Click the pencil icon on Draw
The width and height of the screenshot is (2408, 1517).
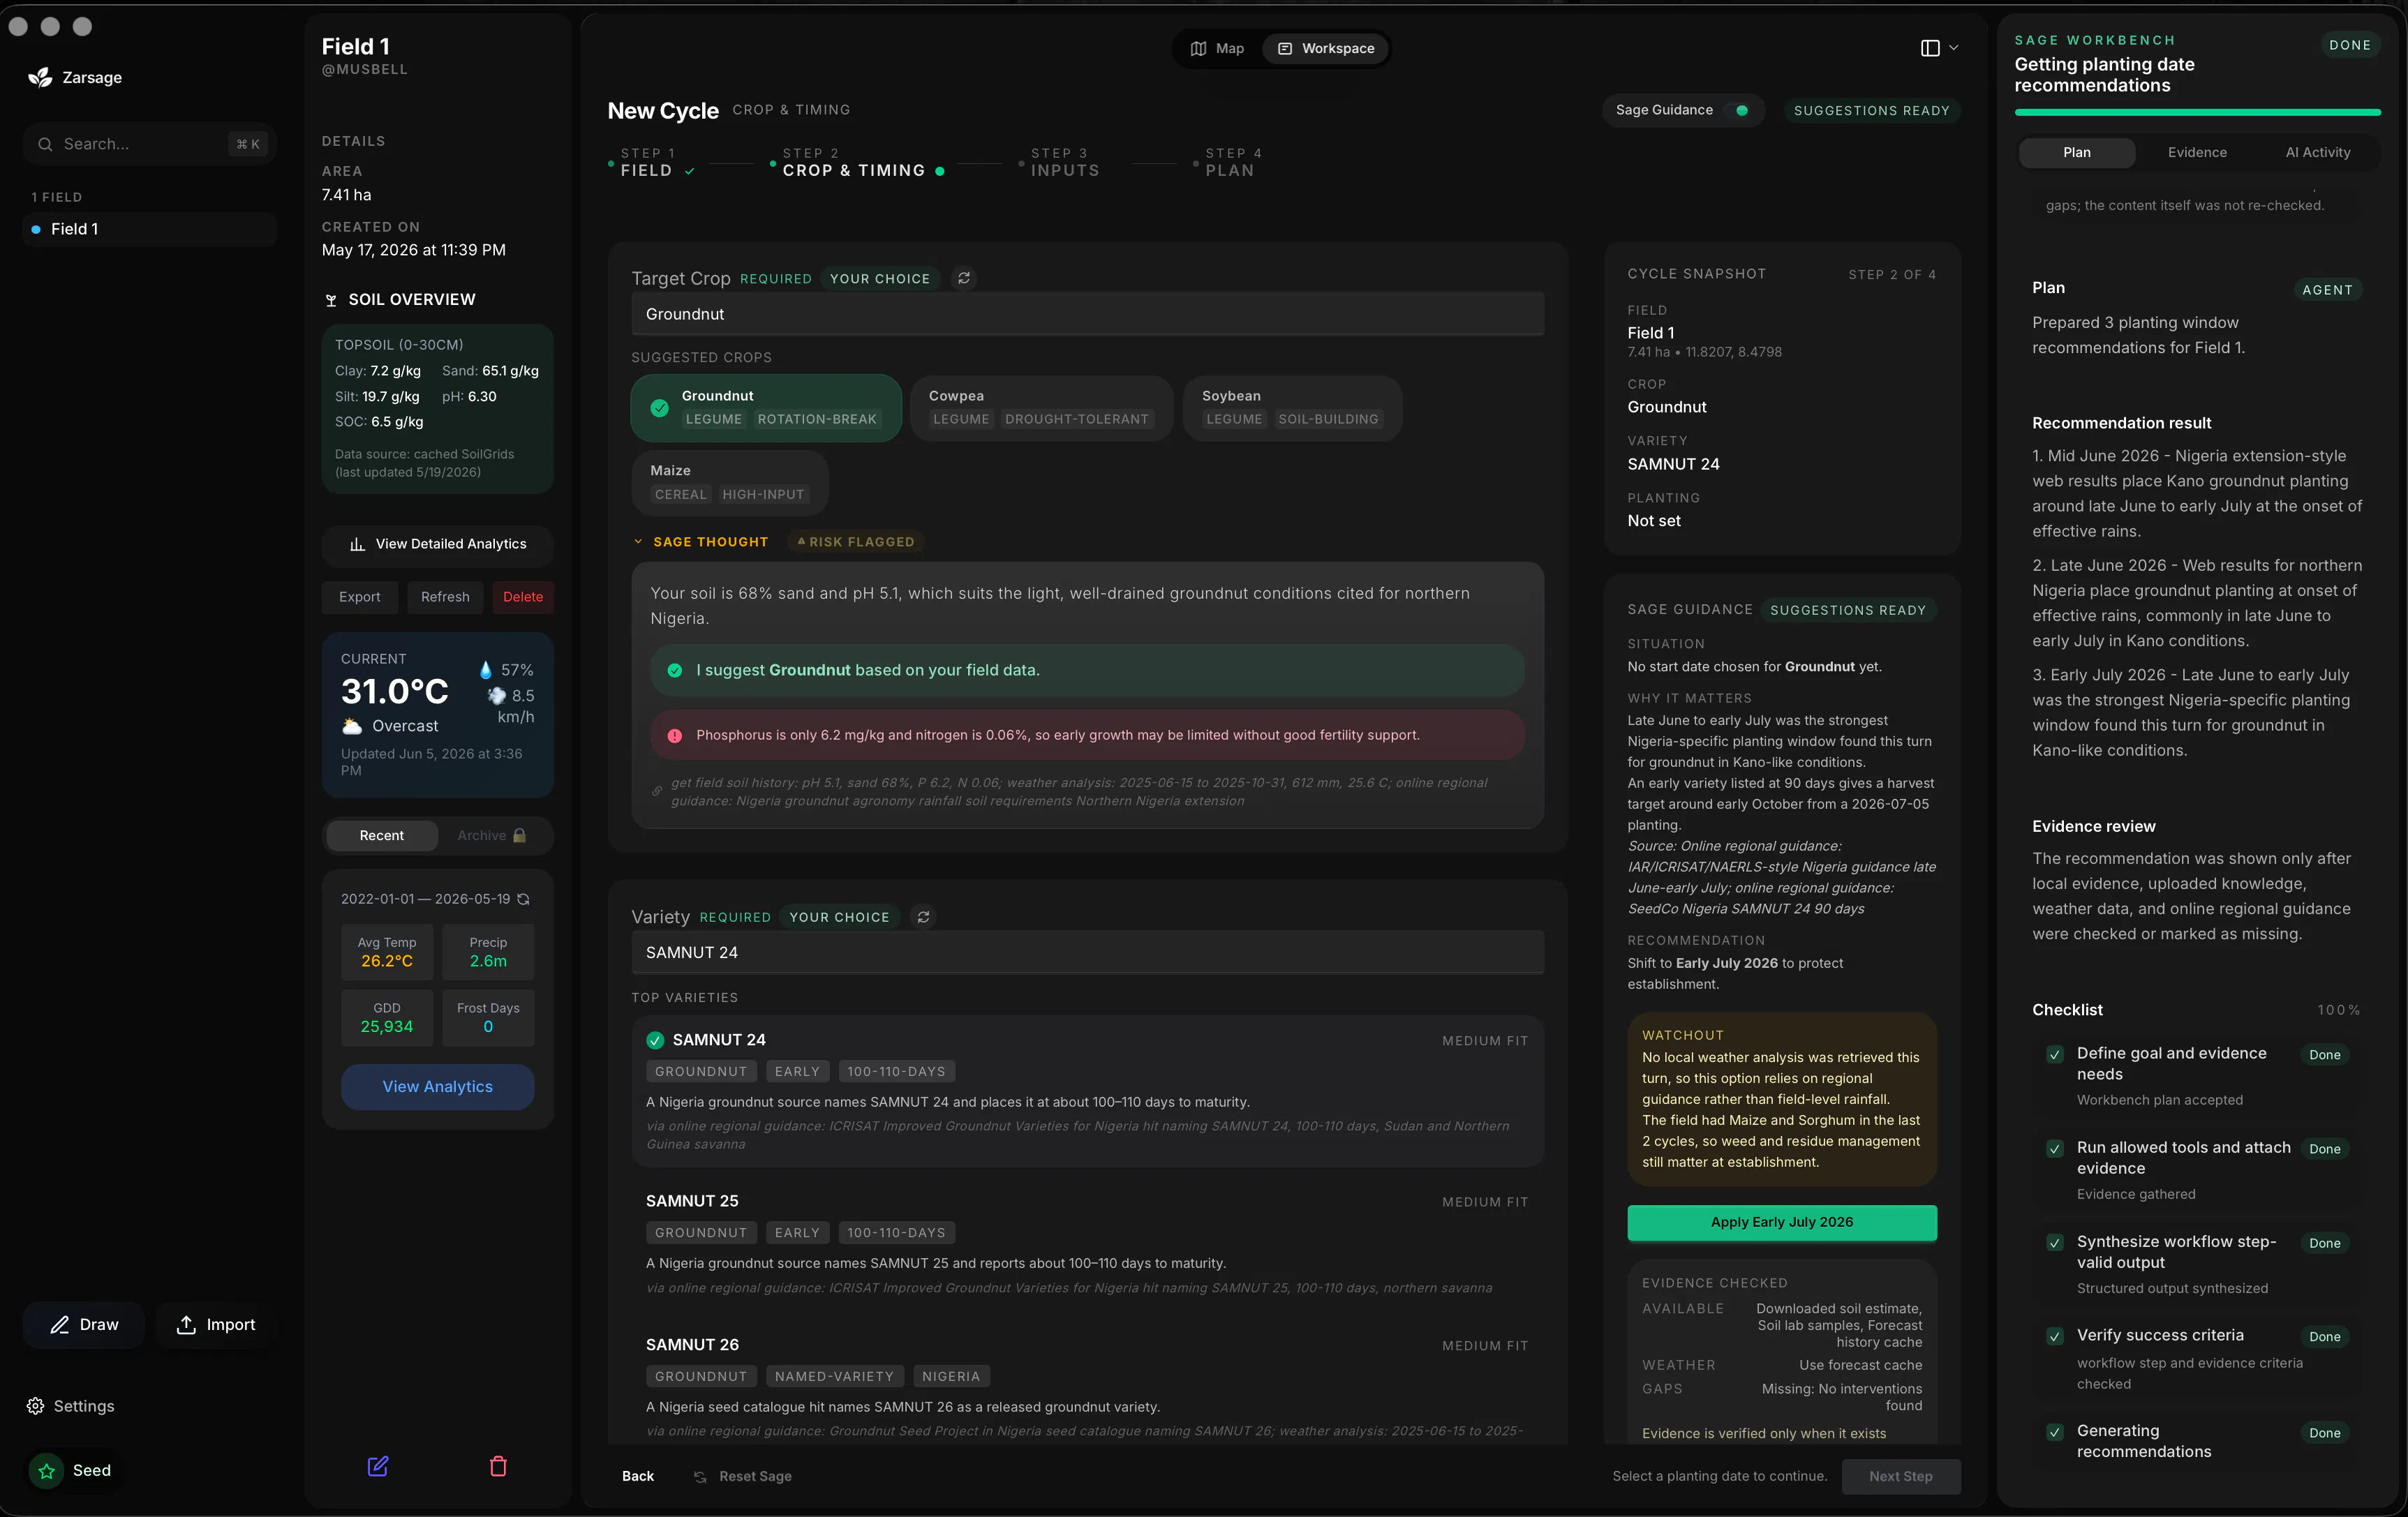click(x=60, y=1324)
